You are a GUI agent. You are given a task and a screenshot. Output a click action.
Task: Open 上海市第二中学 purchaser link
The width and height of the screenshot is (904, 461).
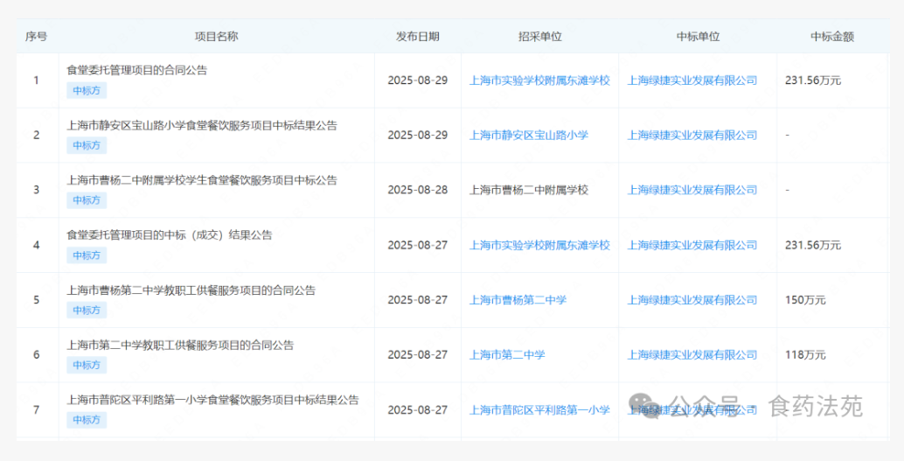507,355
